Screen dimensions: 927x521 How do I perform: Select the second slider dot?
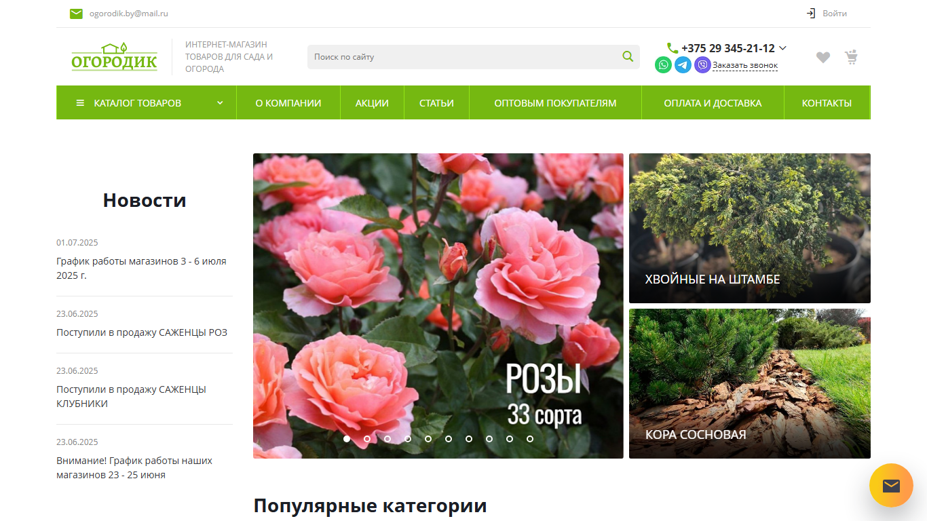(367, 439)
